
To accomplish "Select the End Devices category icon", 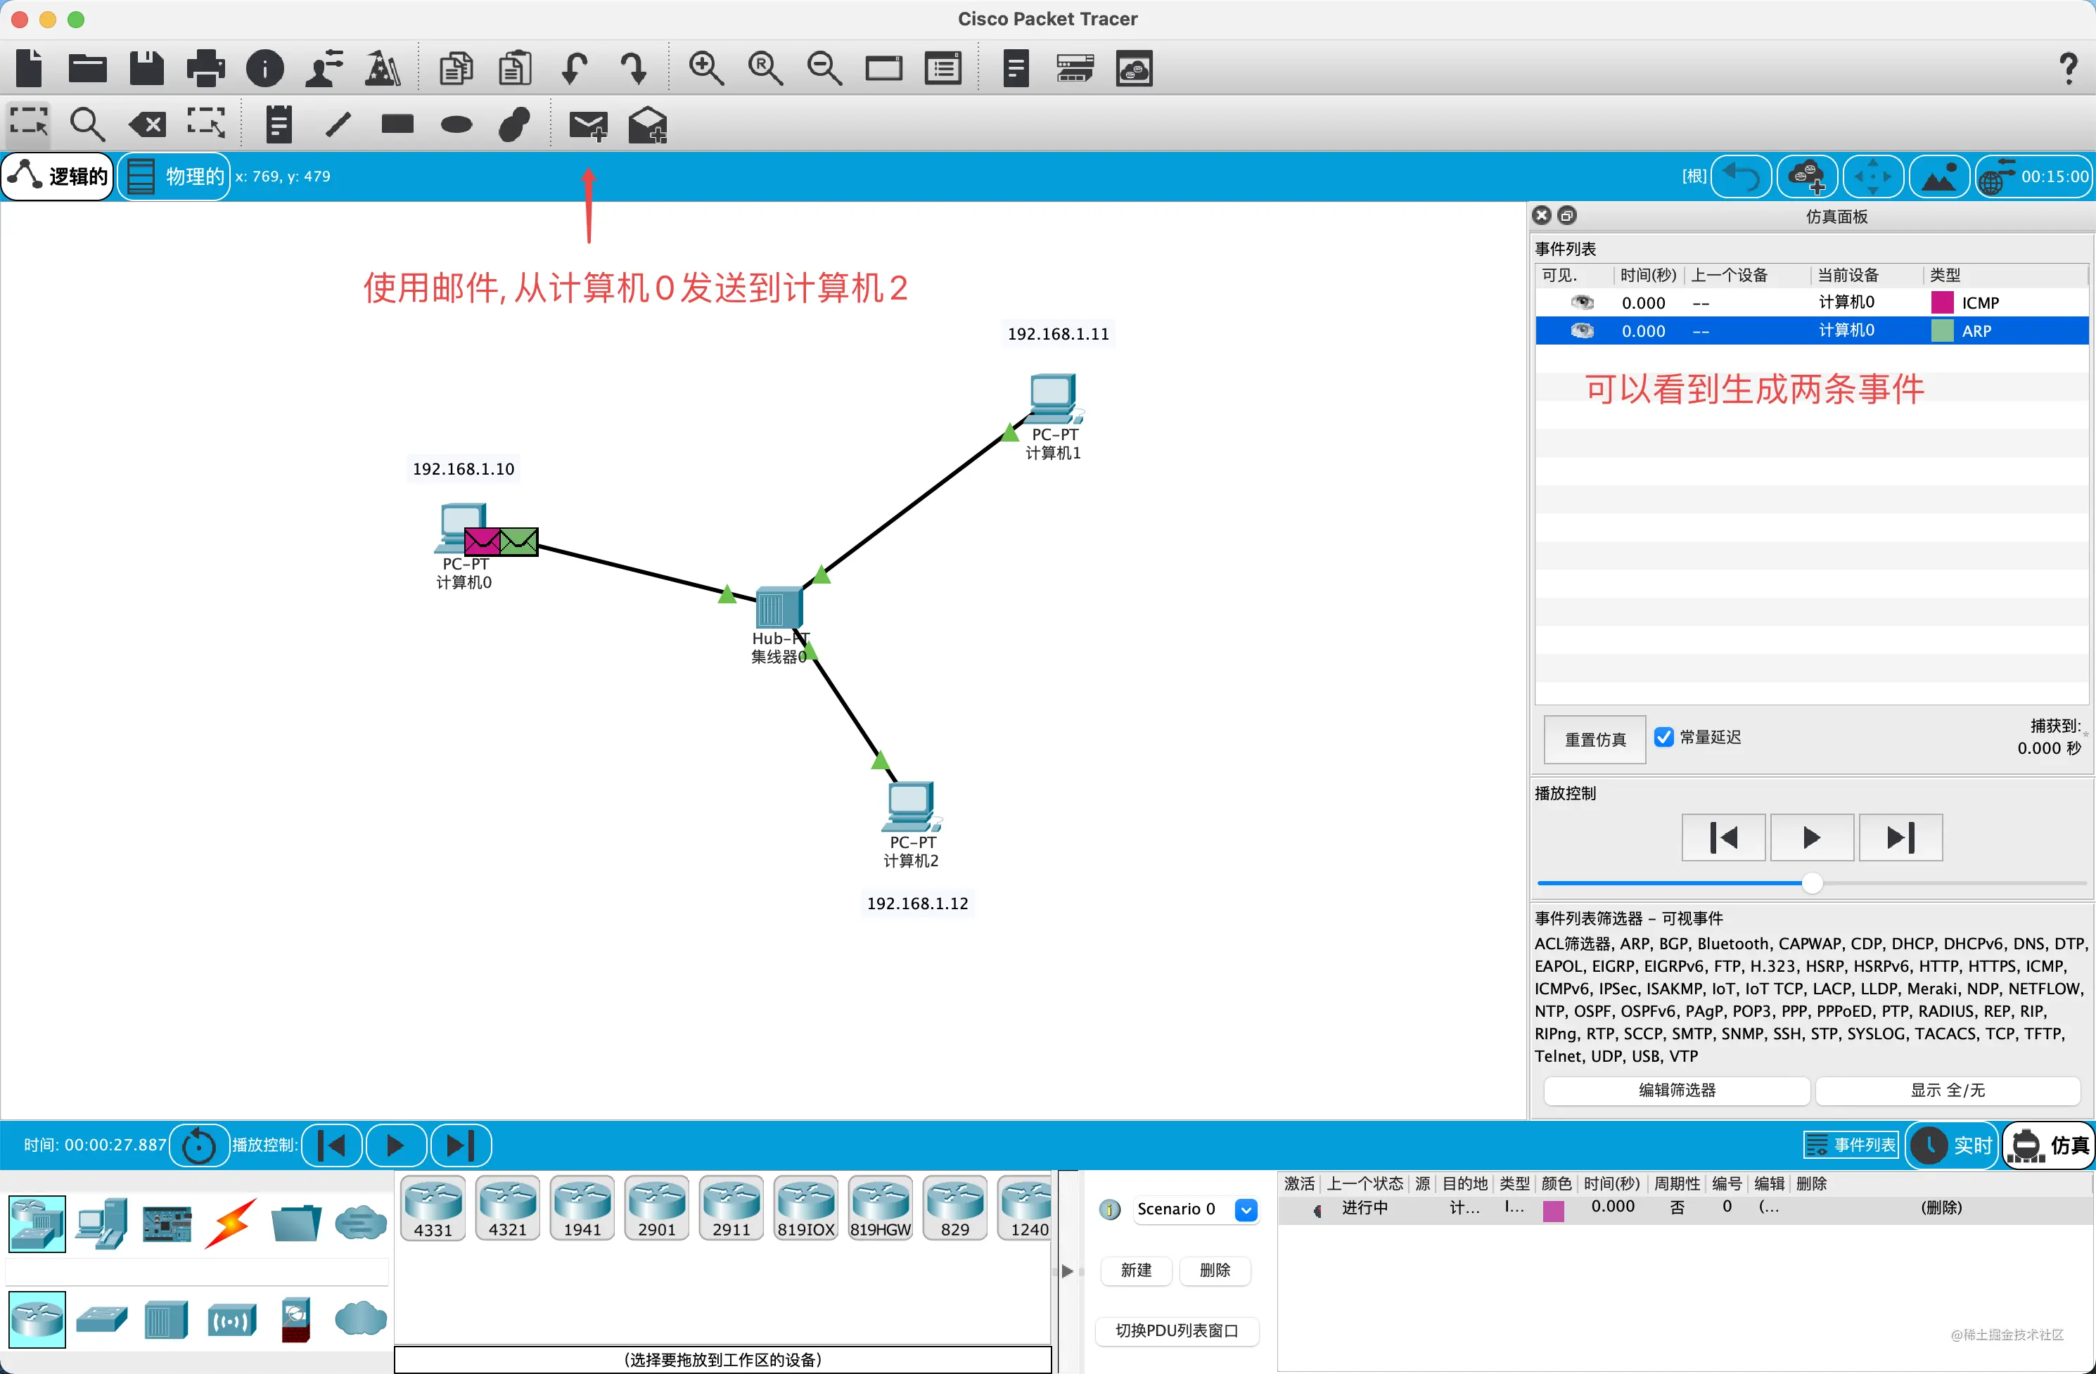I will coord(101,1224).
